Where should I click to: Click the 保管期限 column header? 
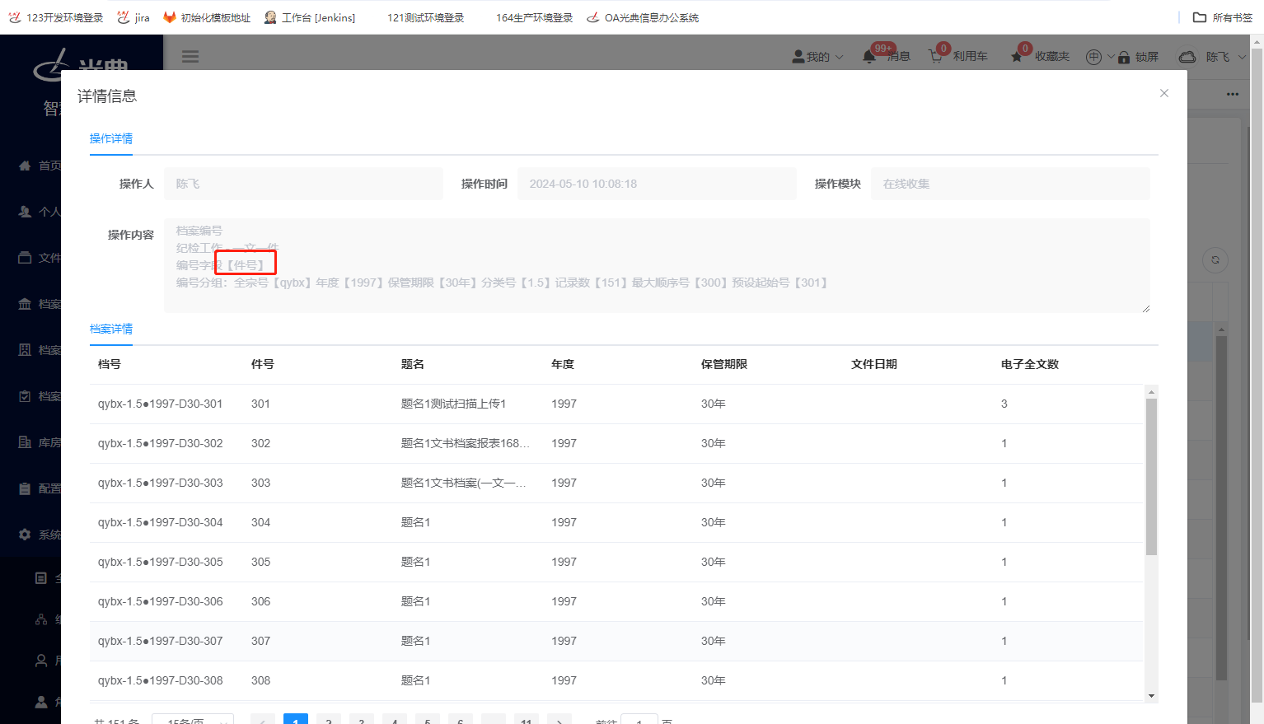pyautogui.click(x=724, y=364)
